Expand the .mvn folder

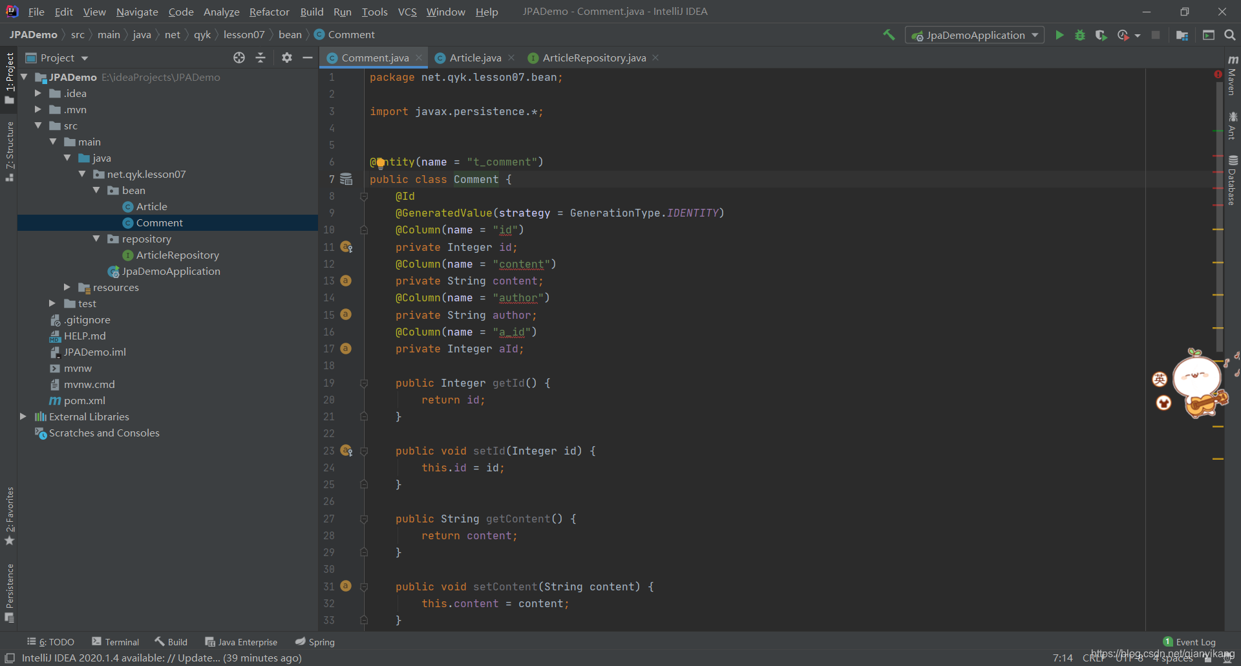coord(38,109)
